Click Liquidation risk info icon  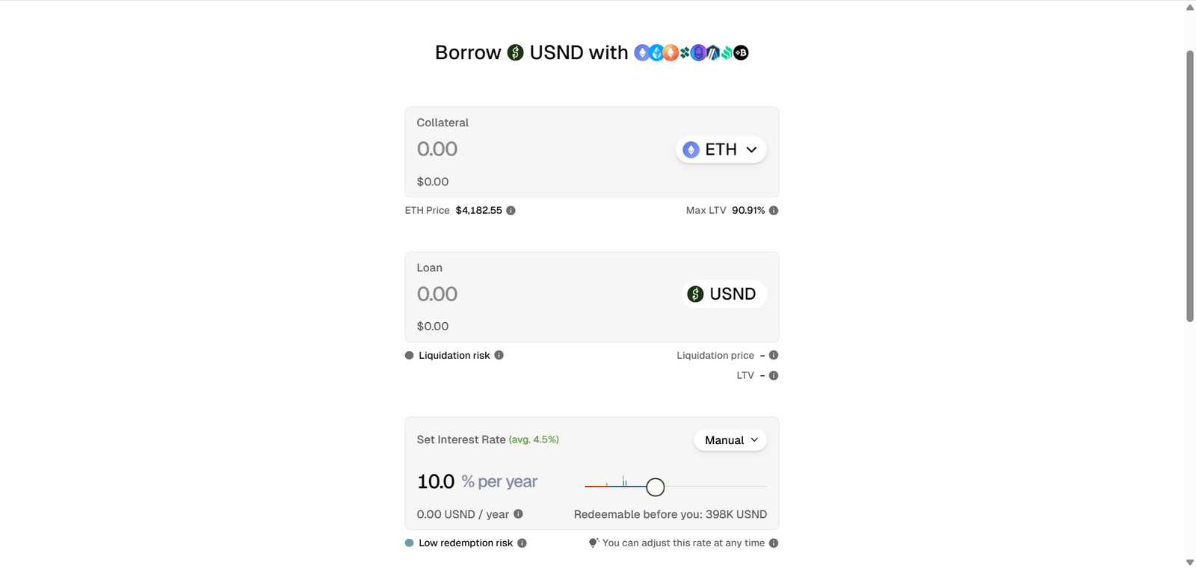tap(499, 355)
